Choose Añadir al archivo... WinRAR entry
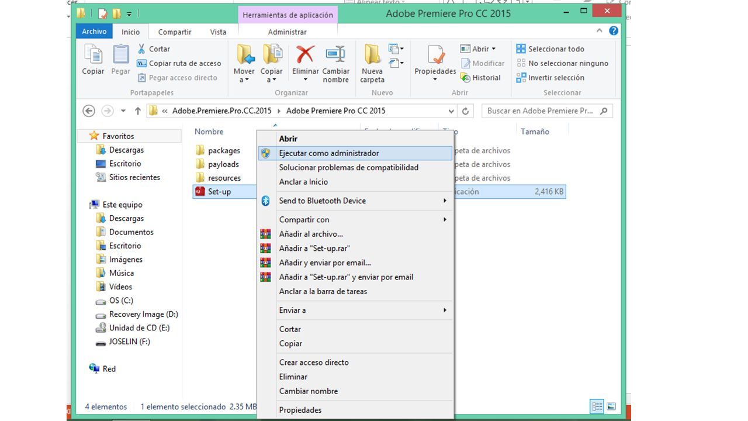Screen dimensions: 748x421 pyautogui.click(x=355, y=234)
